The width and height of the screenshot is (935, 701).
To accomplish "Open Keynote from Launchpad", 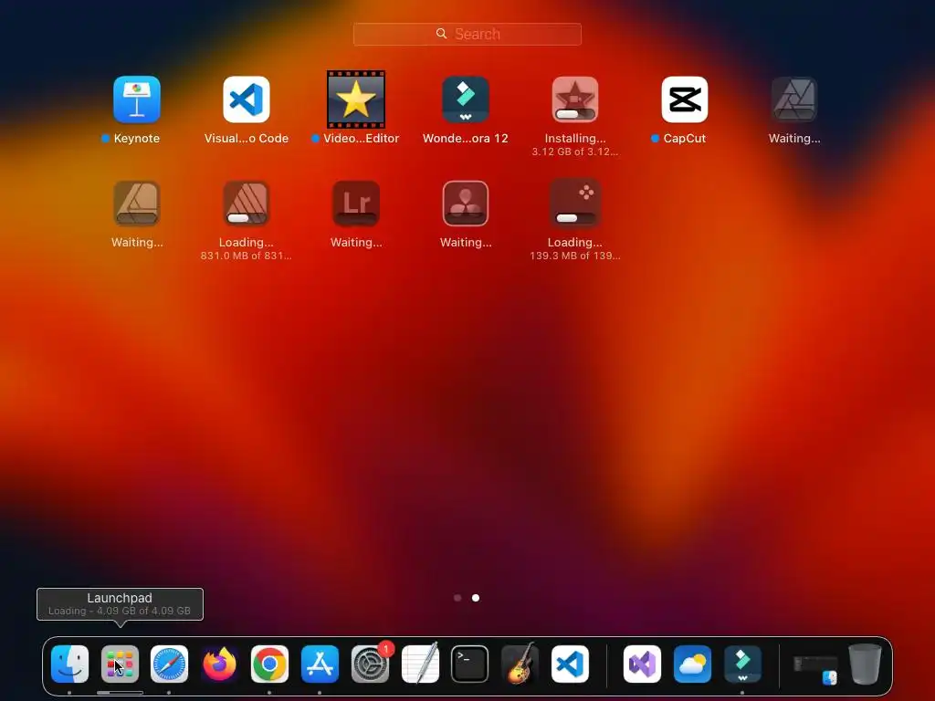I will tap(137, 99).
